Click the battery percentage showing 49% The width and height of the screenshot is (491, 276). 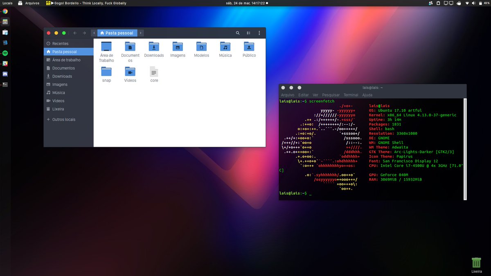click(x=487, y=3)
